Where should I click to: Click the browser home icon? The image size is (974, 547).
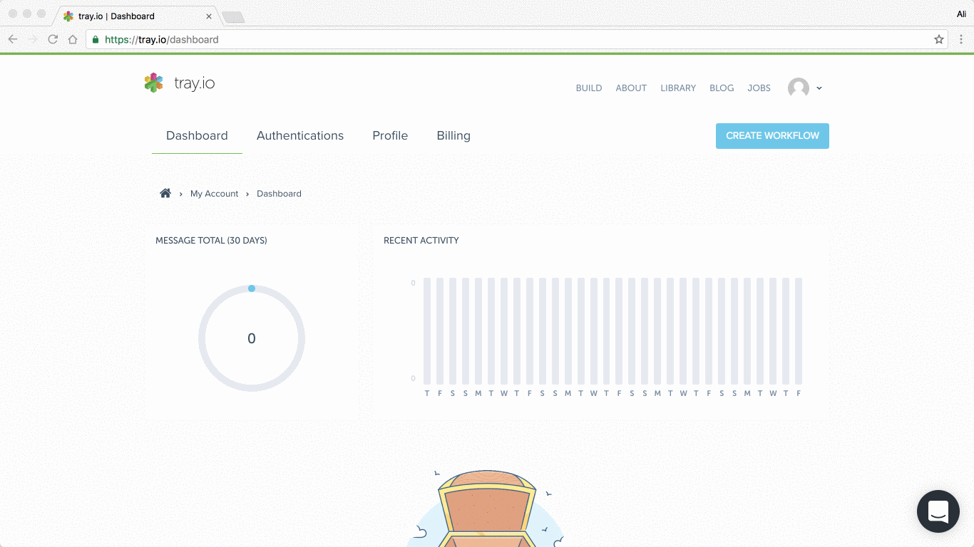tap(73, 39)
